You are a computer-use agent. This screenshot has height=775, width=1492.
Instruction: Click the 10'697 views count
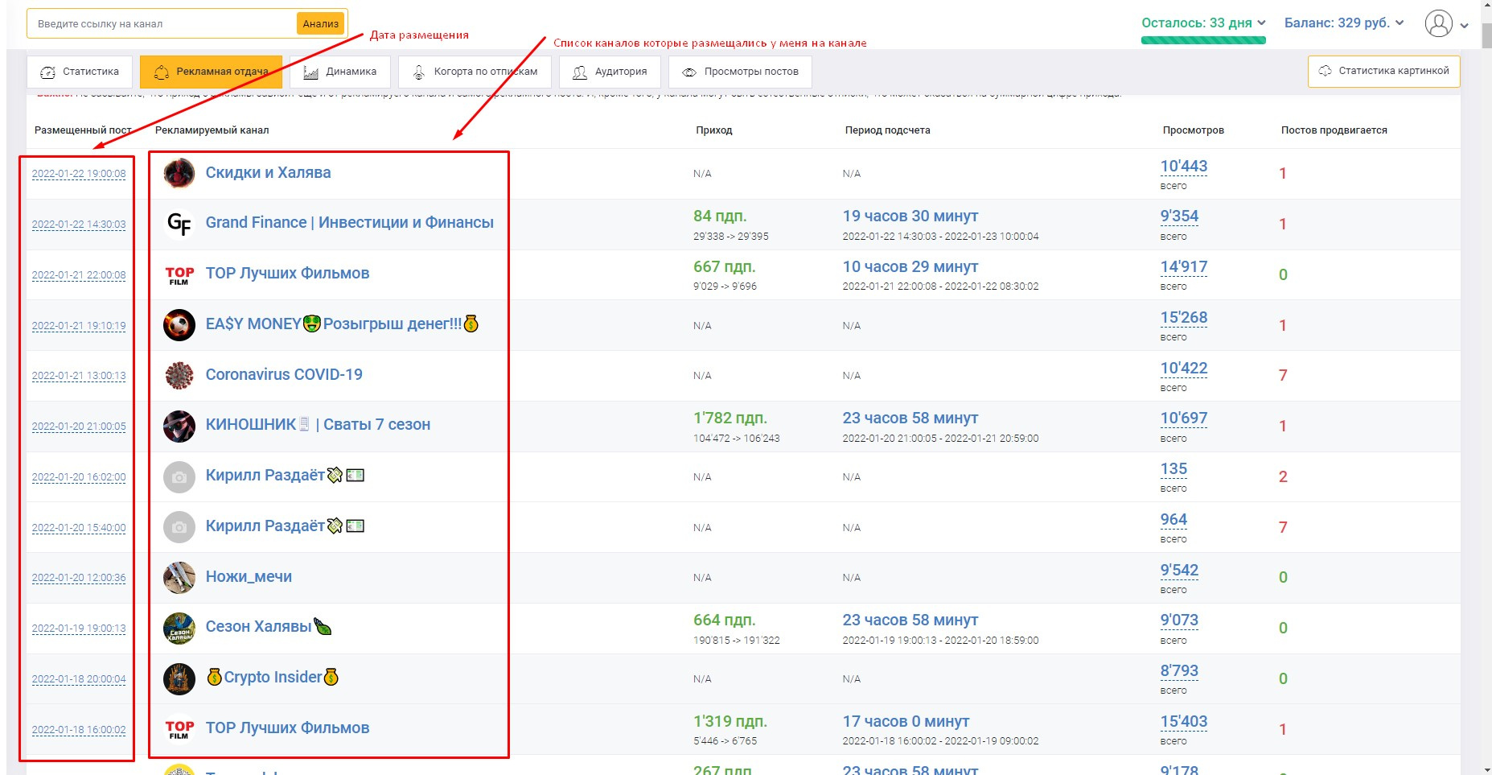tap(1184, 418)
